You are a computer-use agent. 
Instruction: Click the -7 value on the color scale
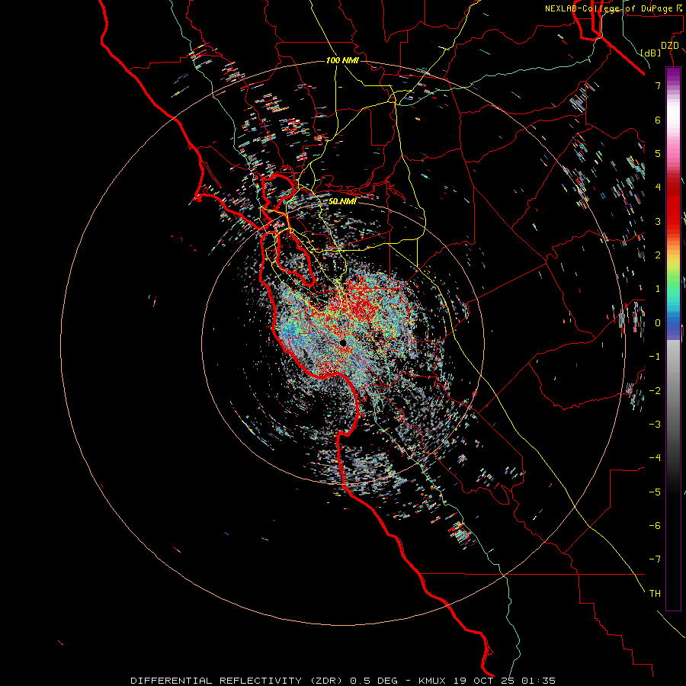tap(655, 559)
